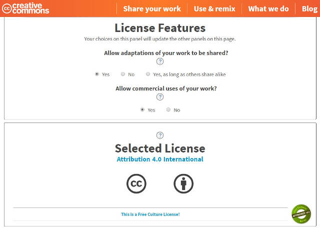The width and height of the screenshot is (320, 228).
Task: Open help icon under commercial uses question
Action: [160, 97]
